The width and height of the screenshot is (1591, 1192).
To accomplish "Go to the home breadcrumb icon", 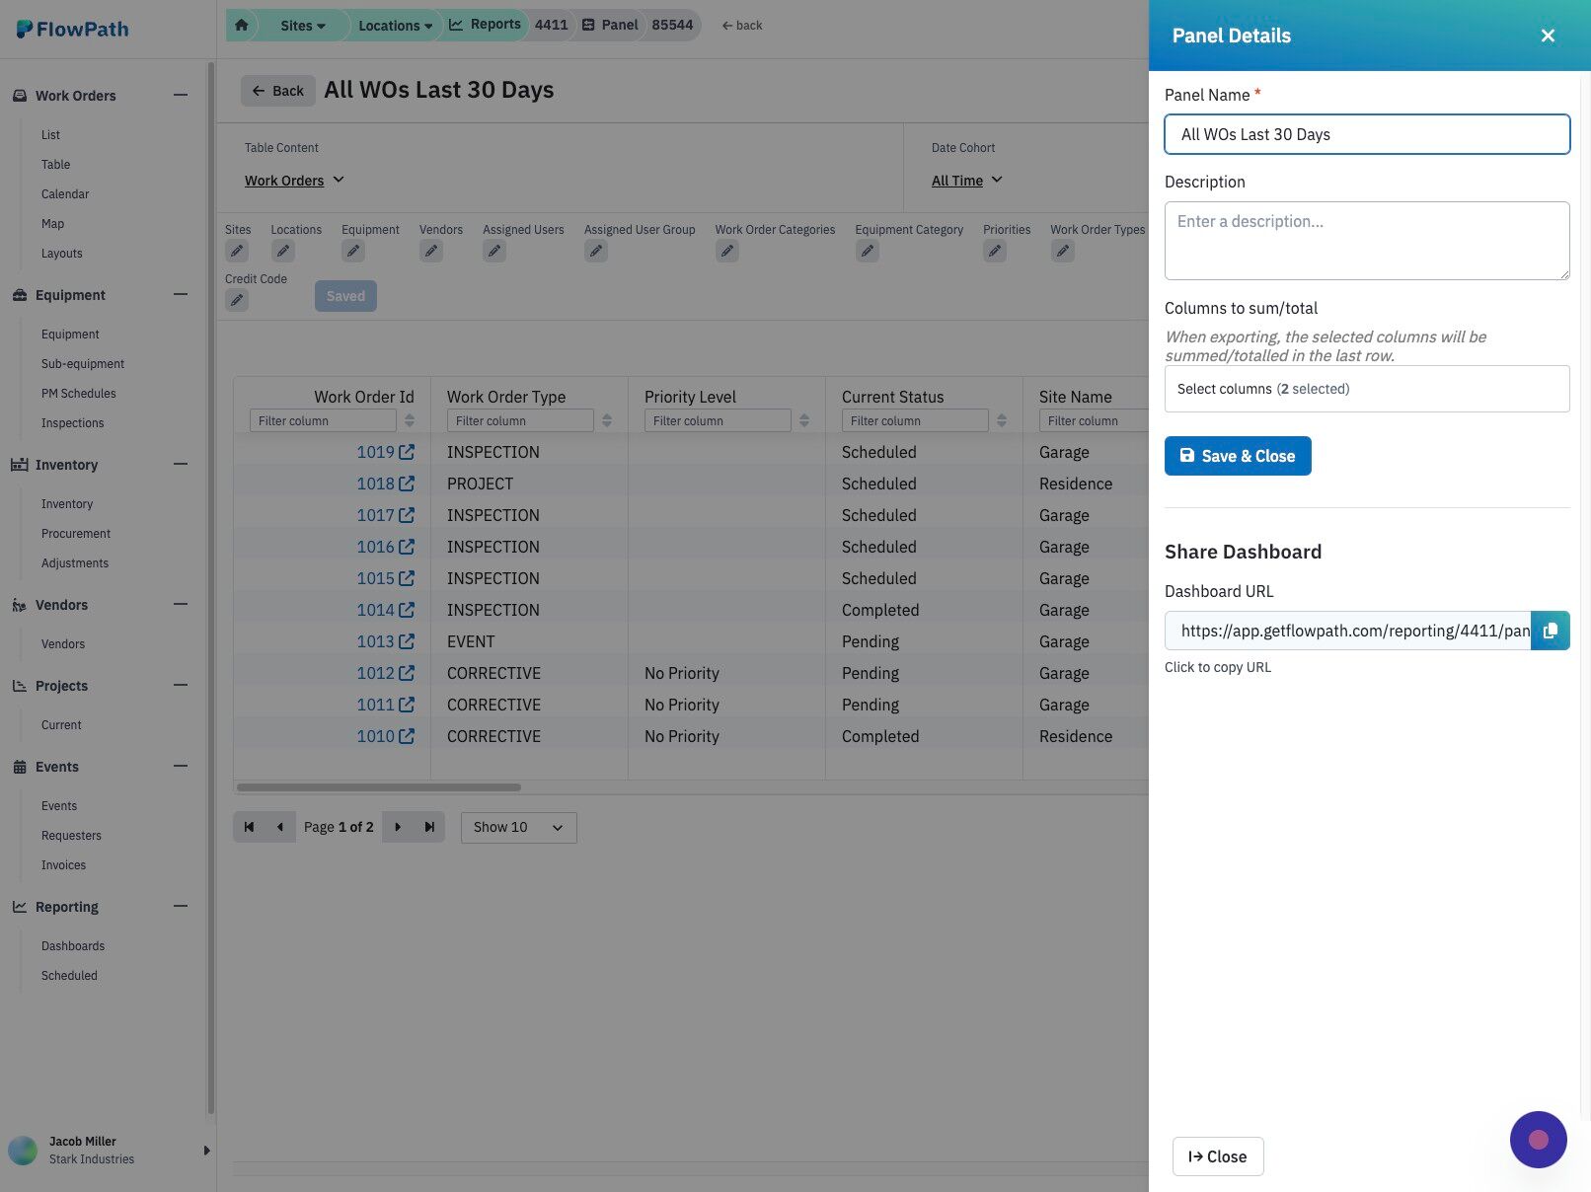I will coord(242,25).
